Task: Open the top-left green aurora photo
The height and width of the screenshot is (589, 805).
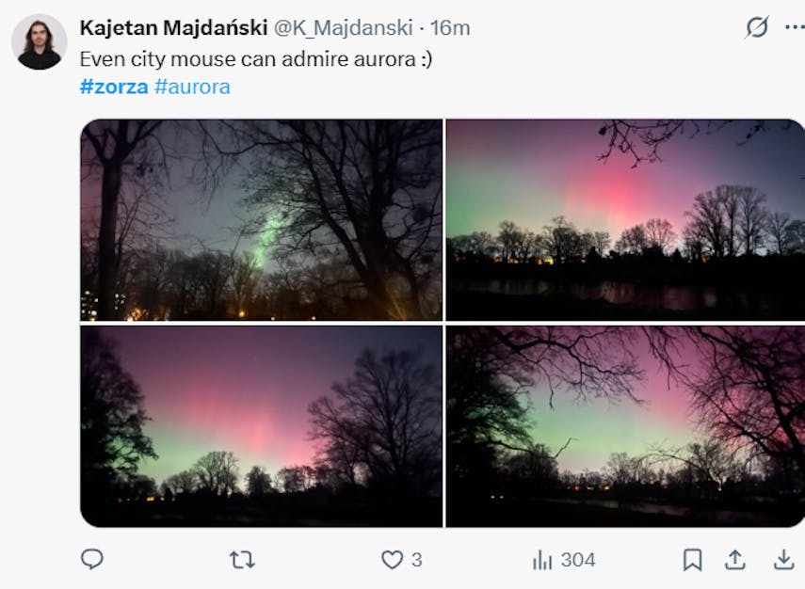Action: (x=261, y=220)
